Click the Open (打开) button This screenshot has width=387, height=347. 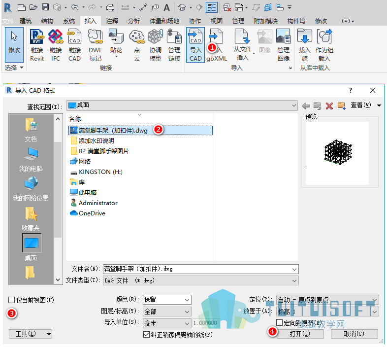coord(300,334)
